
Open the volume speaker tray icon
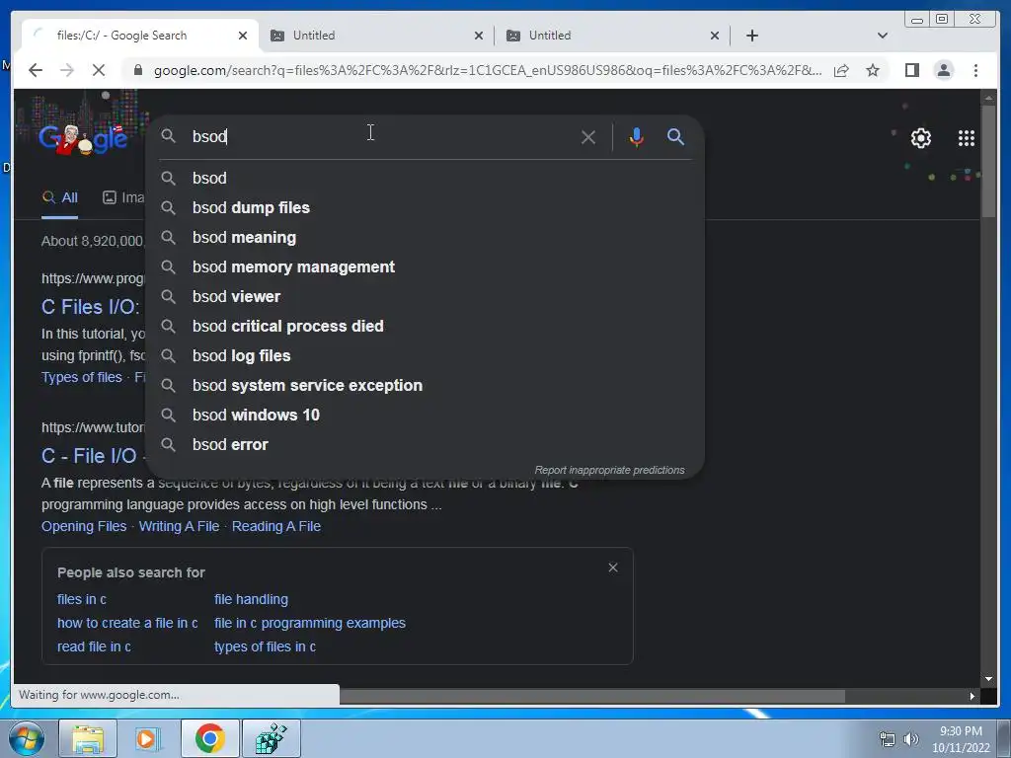(x=911, y=739)
